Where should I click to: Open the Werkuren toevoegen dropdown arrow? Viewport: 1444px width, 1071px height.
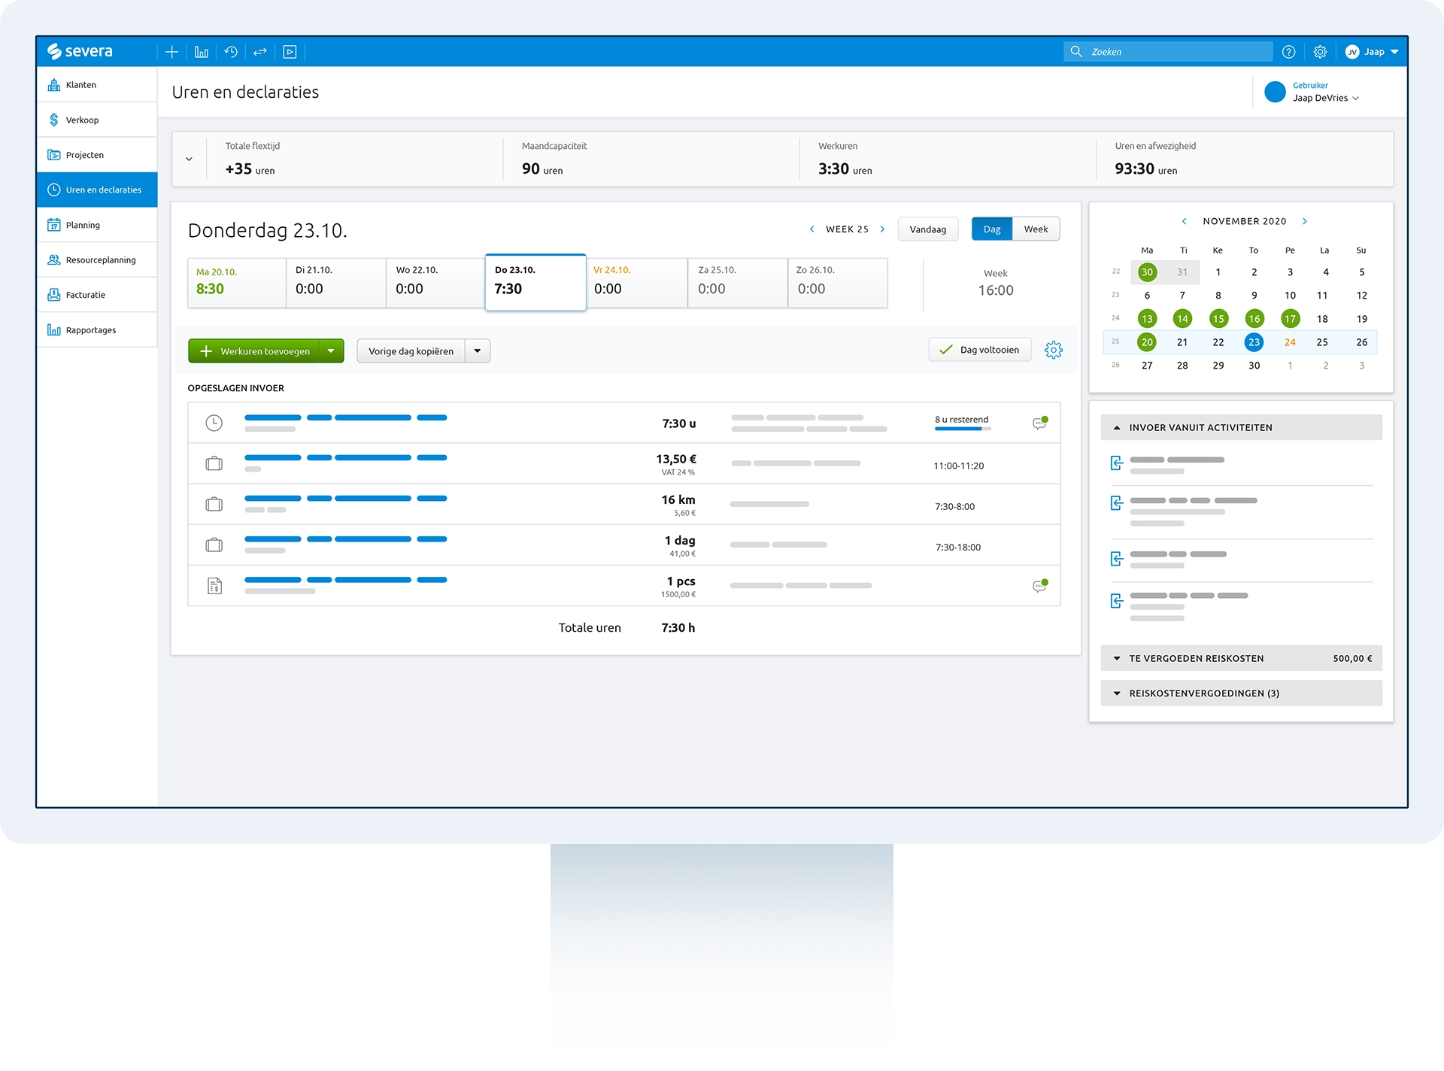331,351
